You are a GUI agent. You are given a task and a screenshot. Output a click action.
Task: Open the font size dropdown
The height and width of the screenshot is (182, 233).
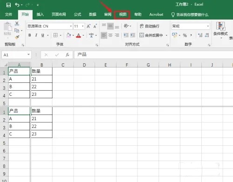click(83, 26)
